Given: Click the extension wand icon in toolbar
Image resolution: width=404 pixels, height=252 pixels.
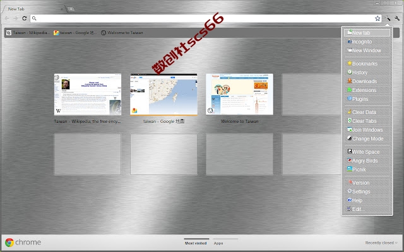Looking at the screenshot, I should click(x=388, y=18).
